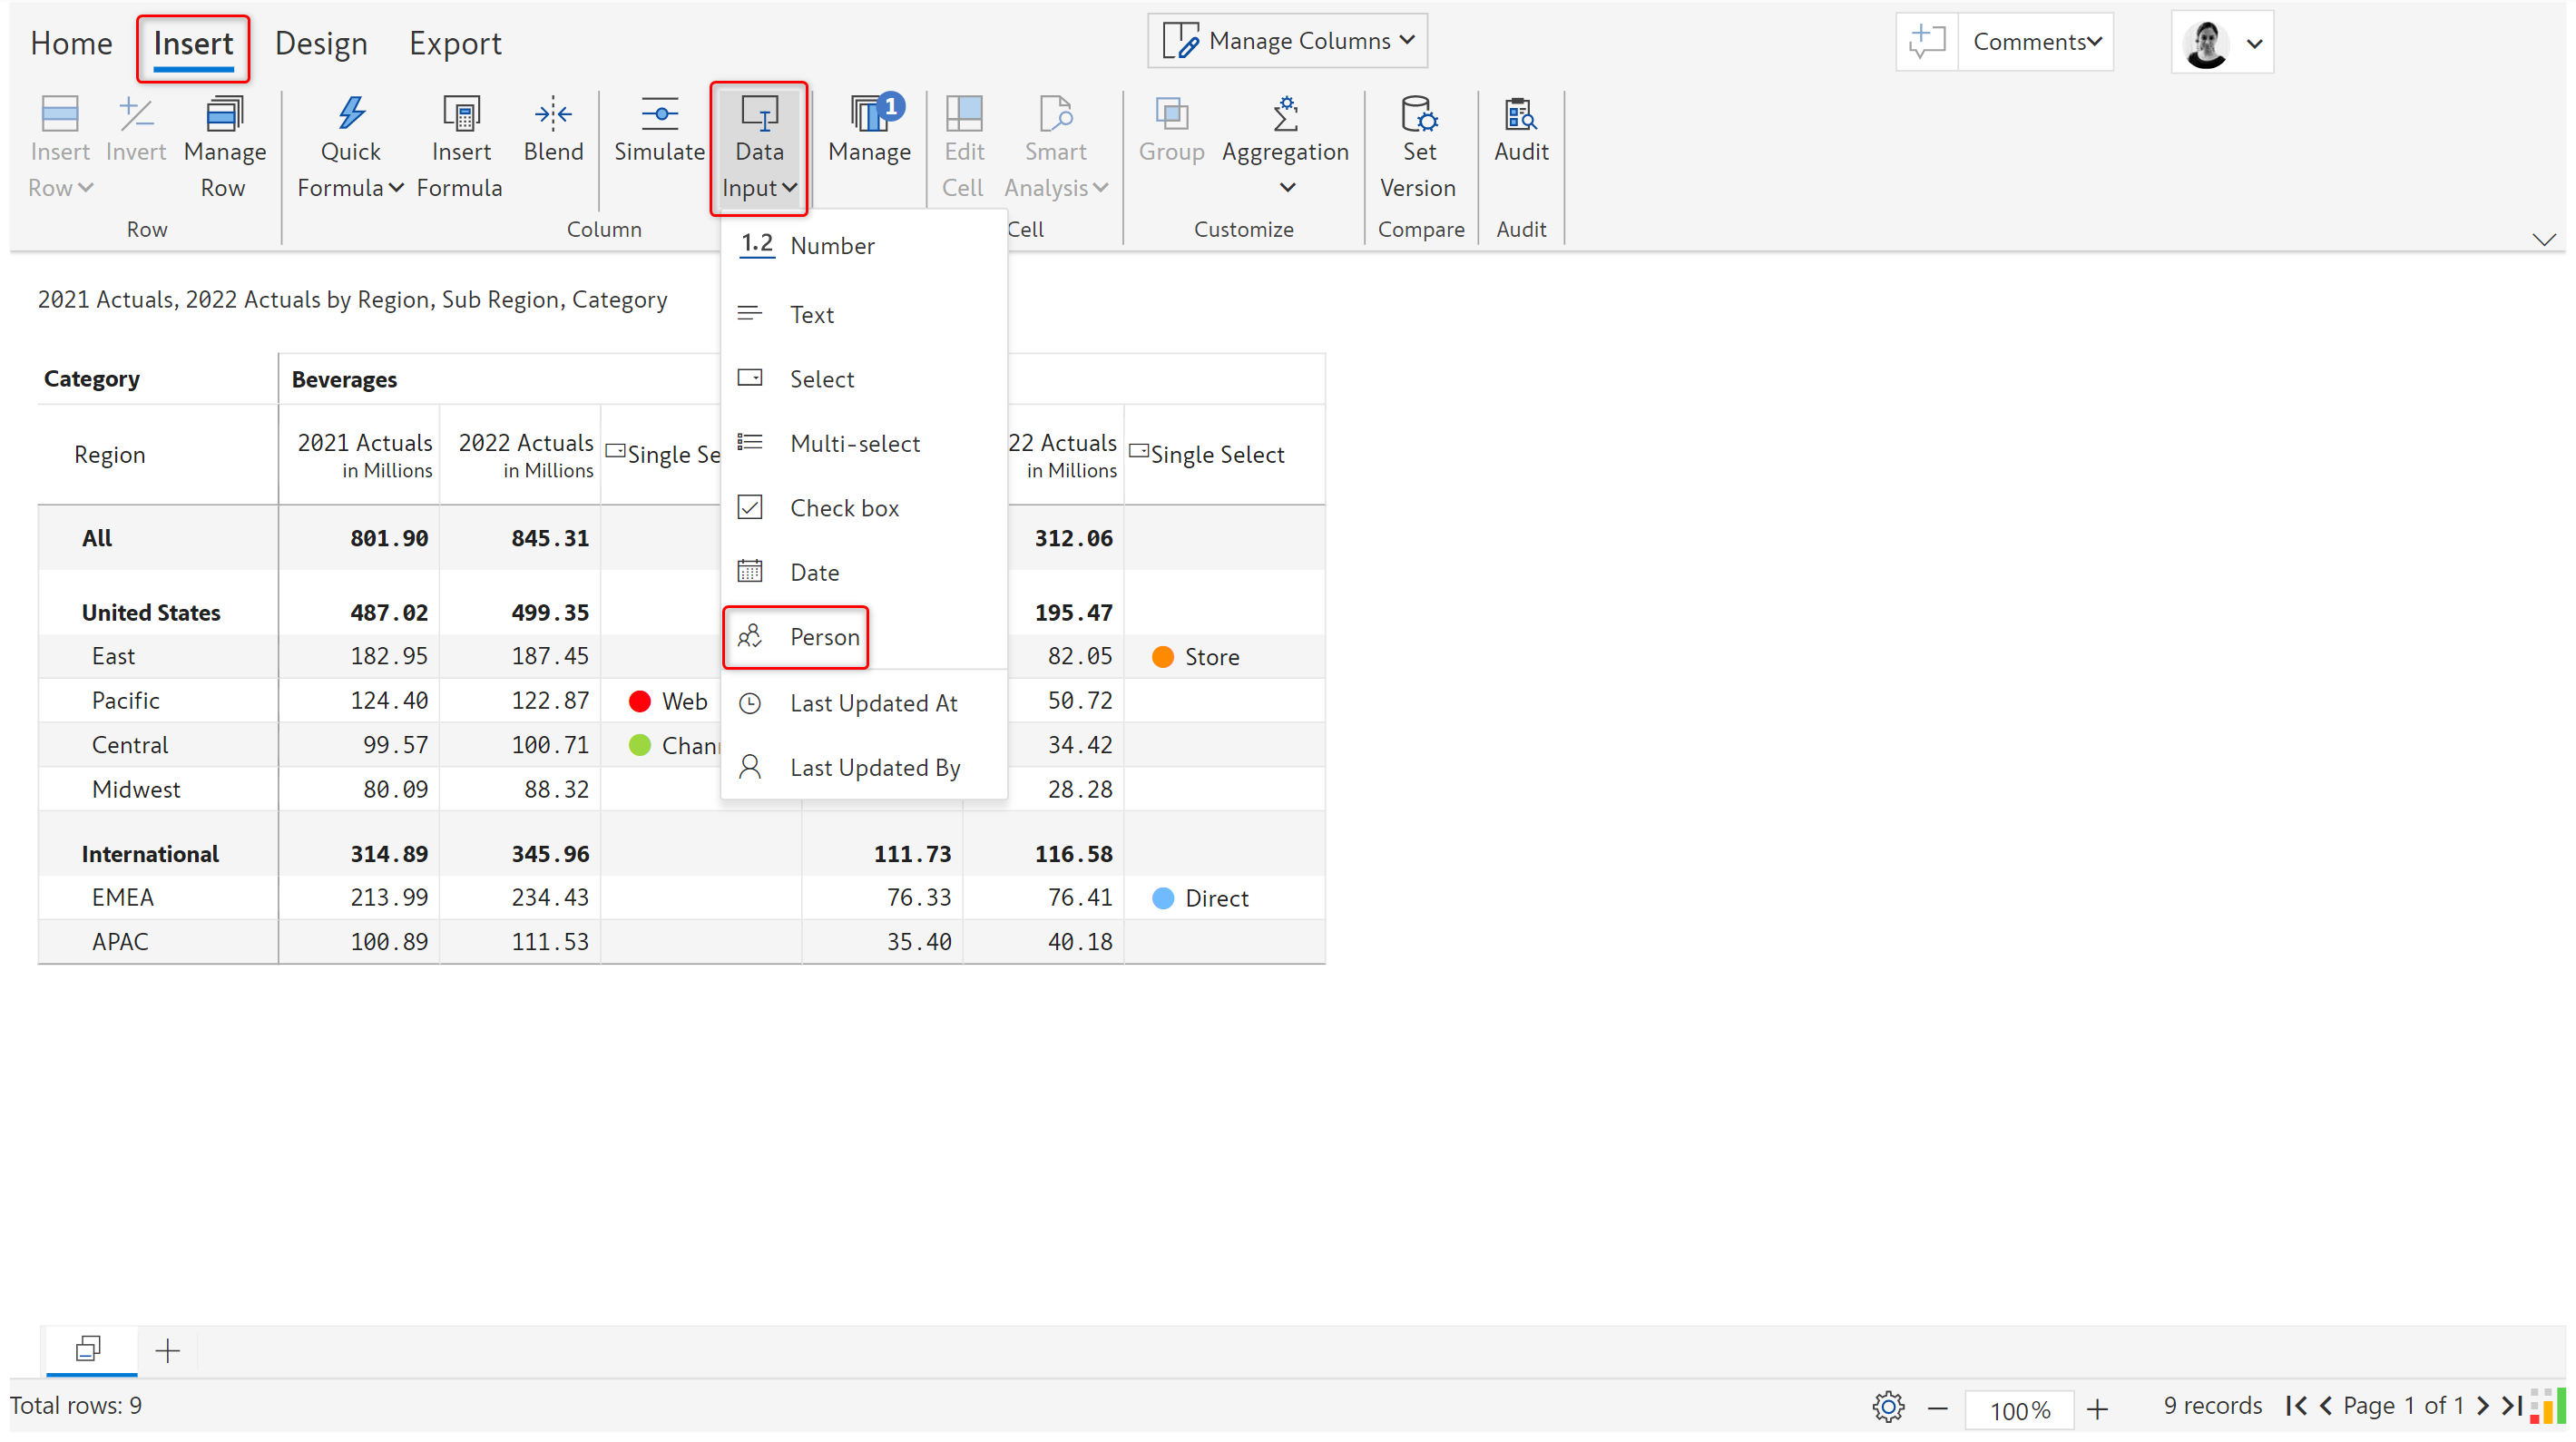Screen dimensions: 2576x1442
Task: Click the Set Version compare icon
Action: [1418, 114]
